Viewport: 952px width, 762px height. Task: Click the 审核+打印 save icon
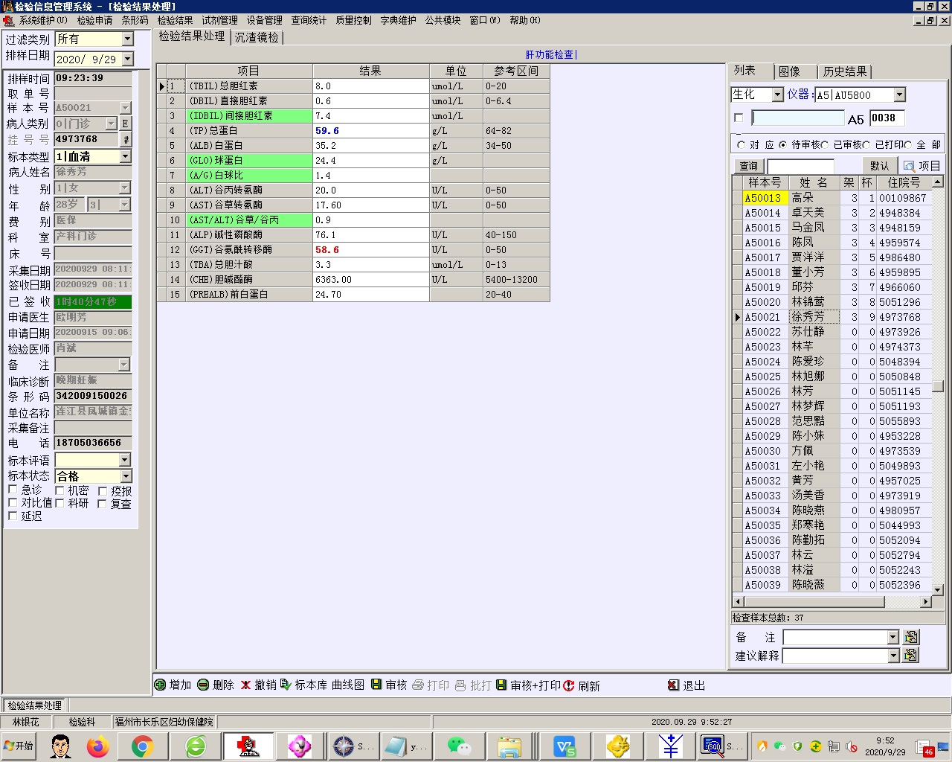click(501, 685)
